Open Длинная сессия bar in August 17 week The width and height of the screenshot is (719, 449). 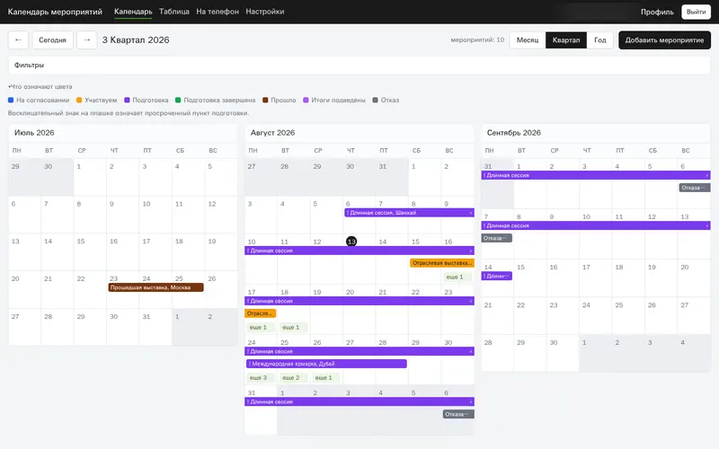(x=359, y=301)
